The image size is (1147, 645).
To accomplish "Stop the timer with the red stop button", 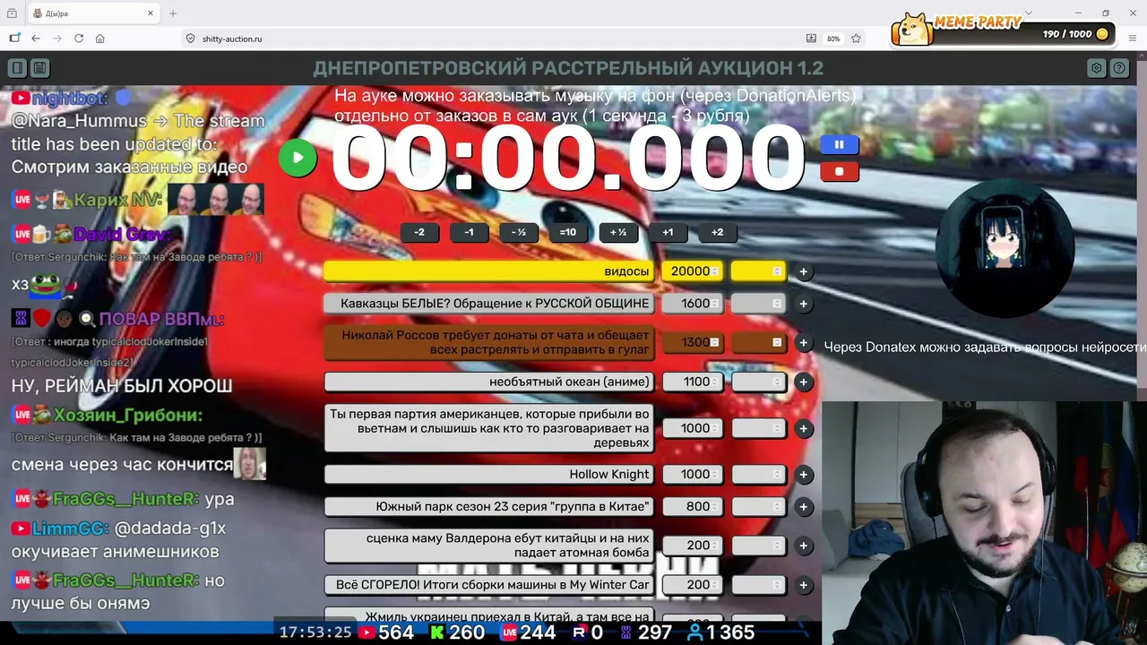I will 839,171.
